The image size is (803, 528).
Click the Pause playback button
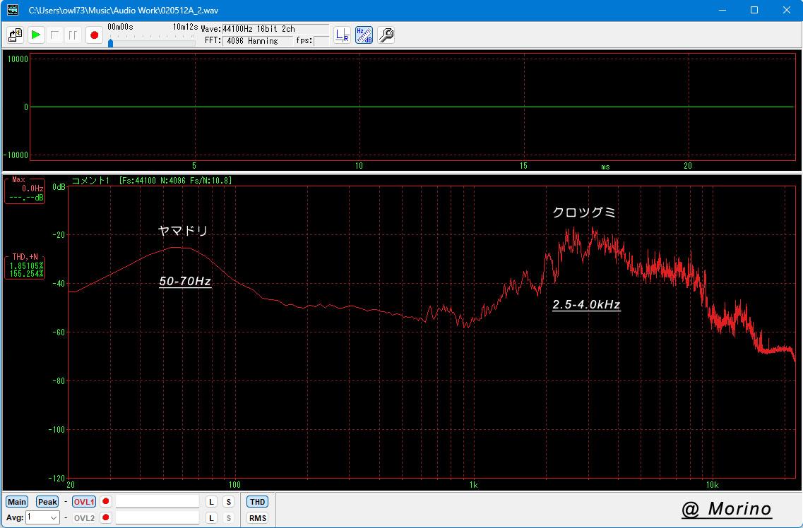(x=73, y=35)
